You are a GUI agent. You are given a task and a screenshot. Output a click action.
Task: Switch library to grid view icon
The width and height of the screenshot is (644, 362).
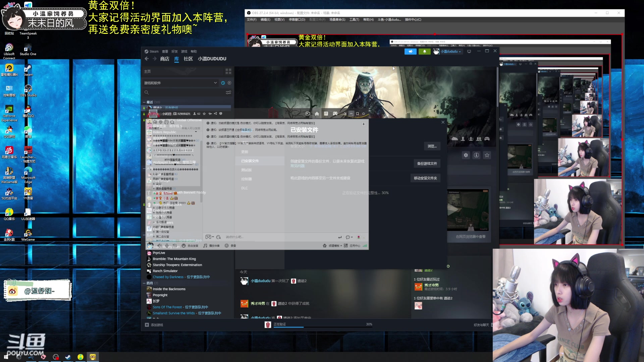pyautogui.click(x=228, y=71)
